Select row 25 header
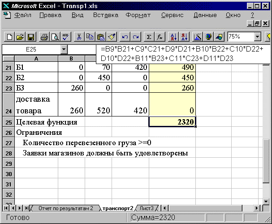272x224 pixels. coord(9,122)
